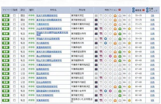This screenshot has height=104, width=161.
Task: Sort 偏差値 descending with the down arrow
Action: tap(133, 11)
